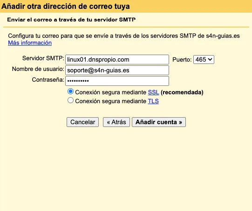252x211 pixels.
Task: Click the Servidor SMTP input field
Action: click(x=117, y=60)
